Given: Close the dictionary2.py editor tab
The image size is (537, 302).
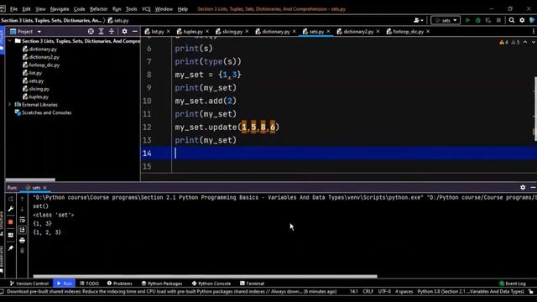Looking at the screenshot, I should tap(378, 32).
